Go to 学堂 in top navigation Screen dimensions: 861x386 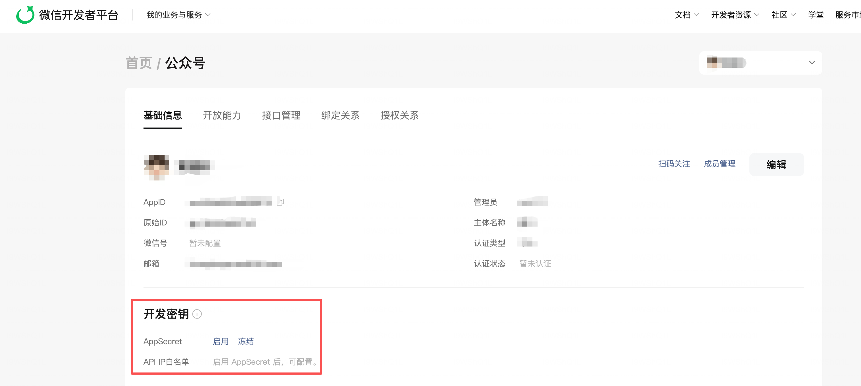[x=815, y=15]
